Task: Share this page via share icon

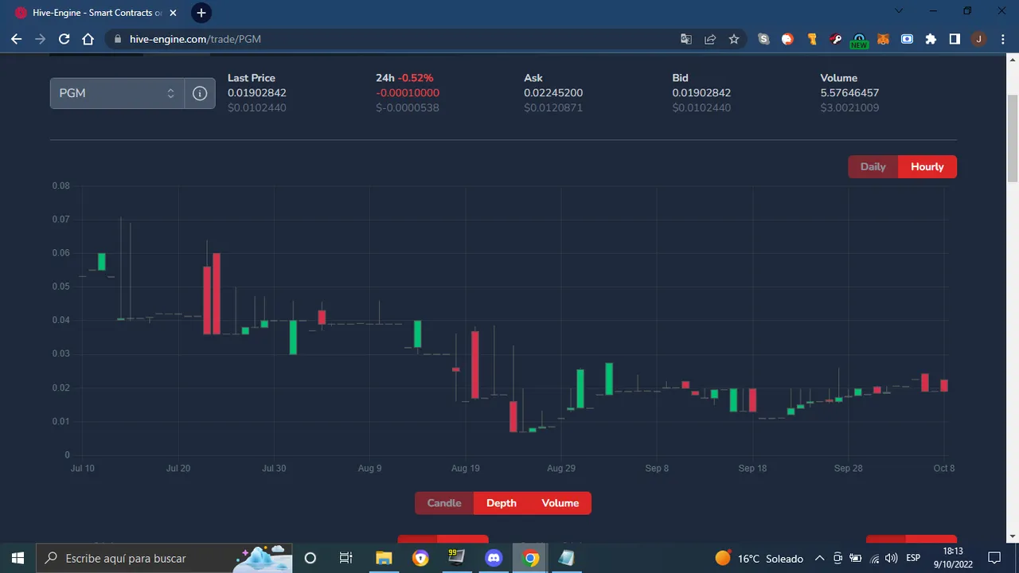Action: click(x=710, y=39)
